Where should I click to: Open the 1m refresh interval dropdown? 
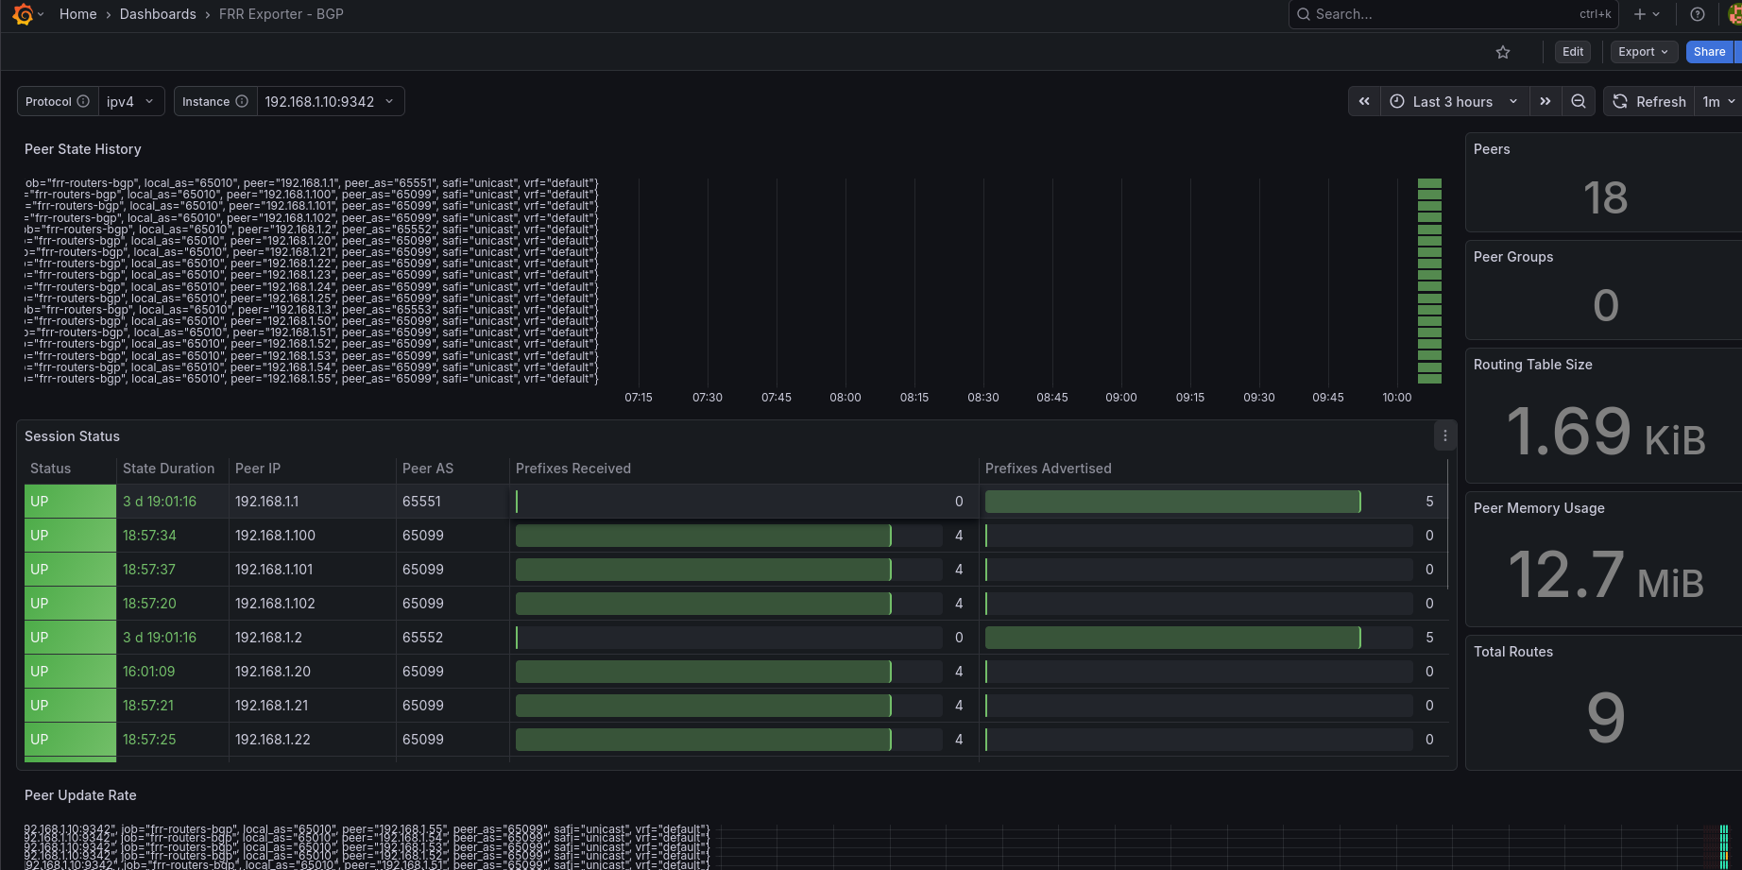1717,101
